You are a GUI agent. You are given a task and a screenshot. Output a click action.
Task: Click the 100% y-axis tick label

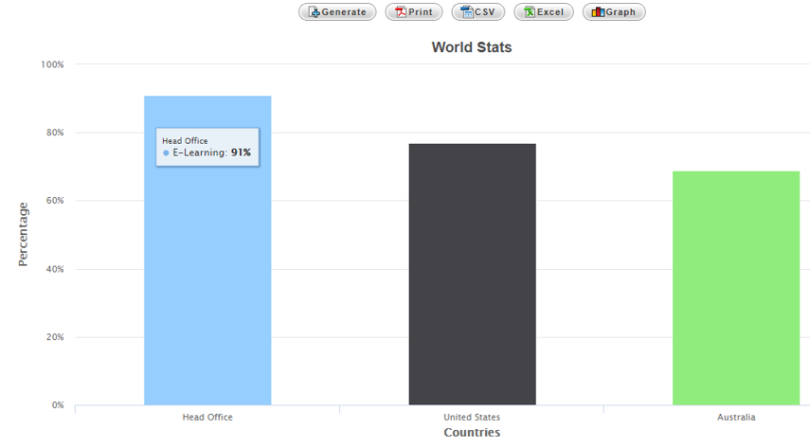(52, 64)
